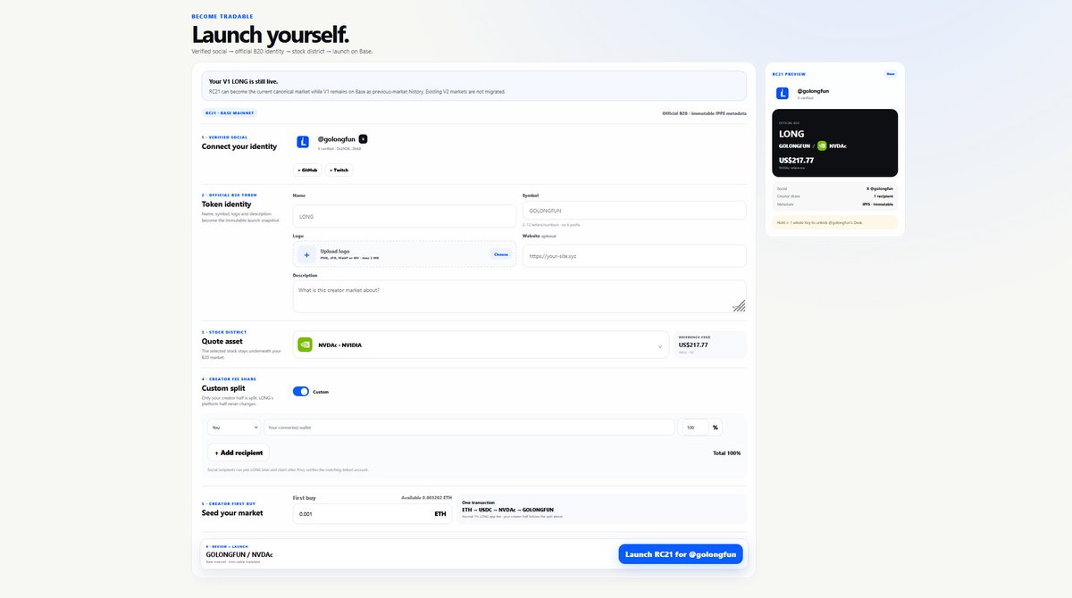Open the 'You' recipient type dropdown
Screen dimensions: 1072x598
pyautogui.click(x=234, y=428)
